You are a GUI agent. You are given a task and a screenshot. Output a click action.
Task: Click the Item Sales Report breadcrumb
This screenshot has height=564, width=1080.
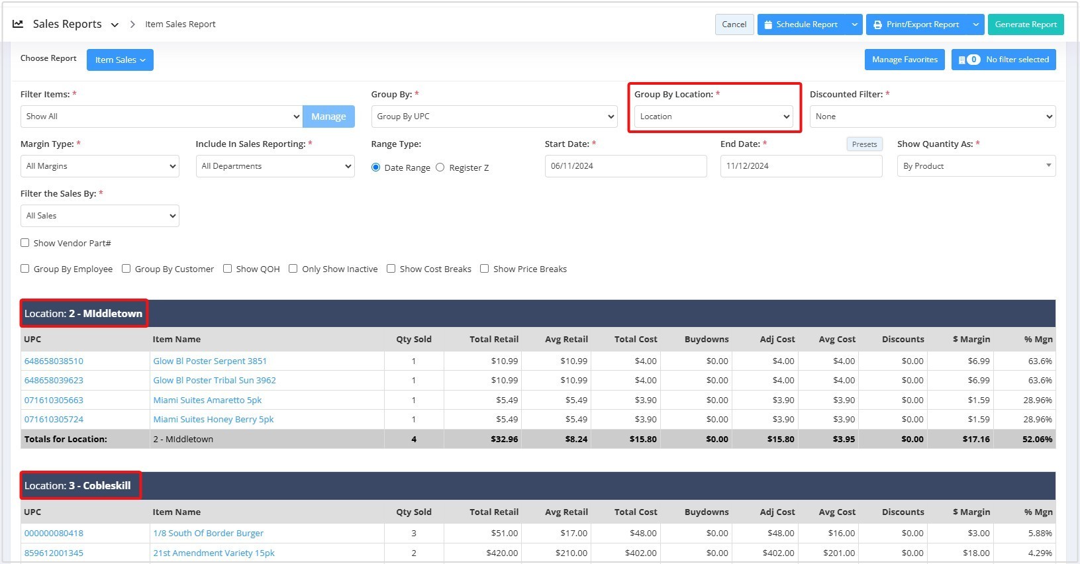tap(180, 24)
